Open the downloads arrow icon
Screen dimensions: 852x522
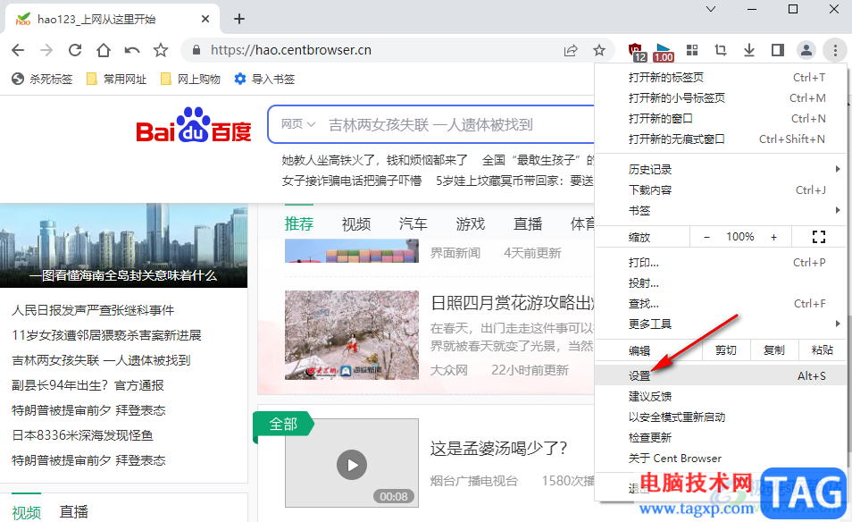(x=749, y=50)
